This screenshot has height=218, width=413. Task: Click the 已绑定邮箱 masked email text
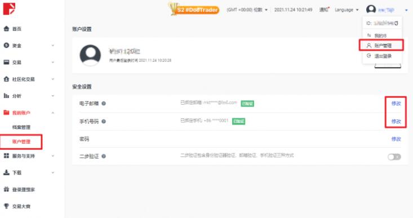coord(208,103)
